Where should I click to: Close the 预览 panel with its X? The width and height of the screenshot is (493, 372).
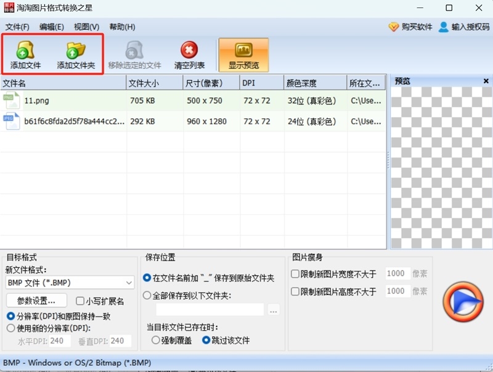486,81
